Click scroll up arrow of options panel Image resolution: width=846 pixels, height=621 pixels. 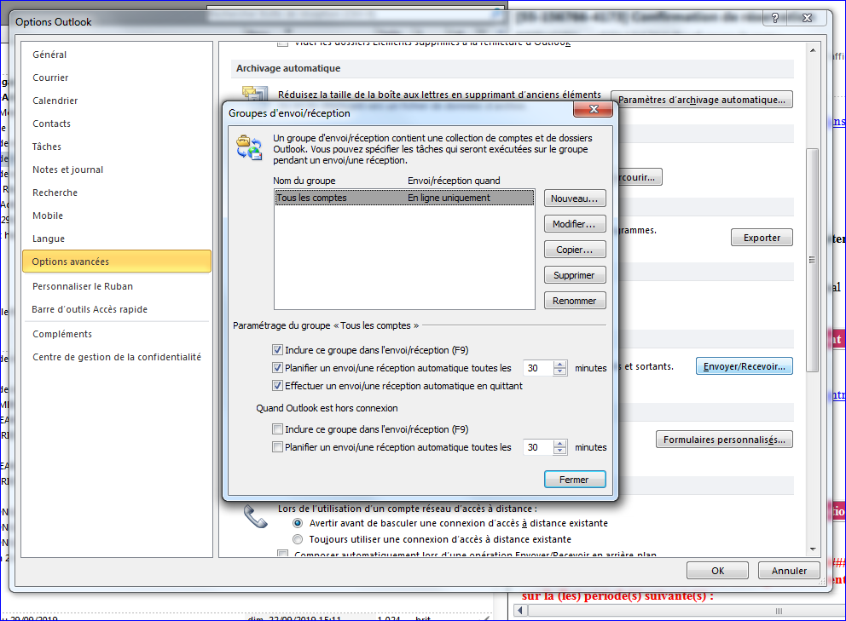[x=813, y=50]
